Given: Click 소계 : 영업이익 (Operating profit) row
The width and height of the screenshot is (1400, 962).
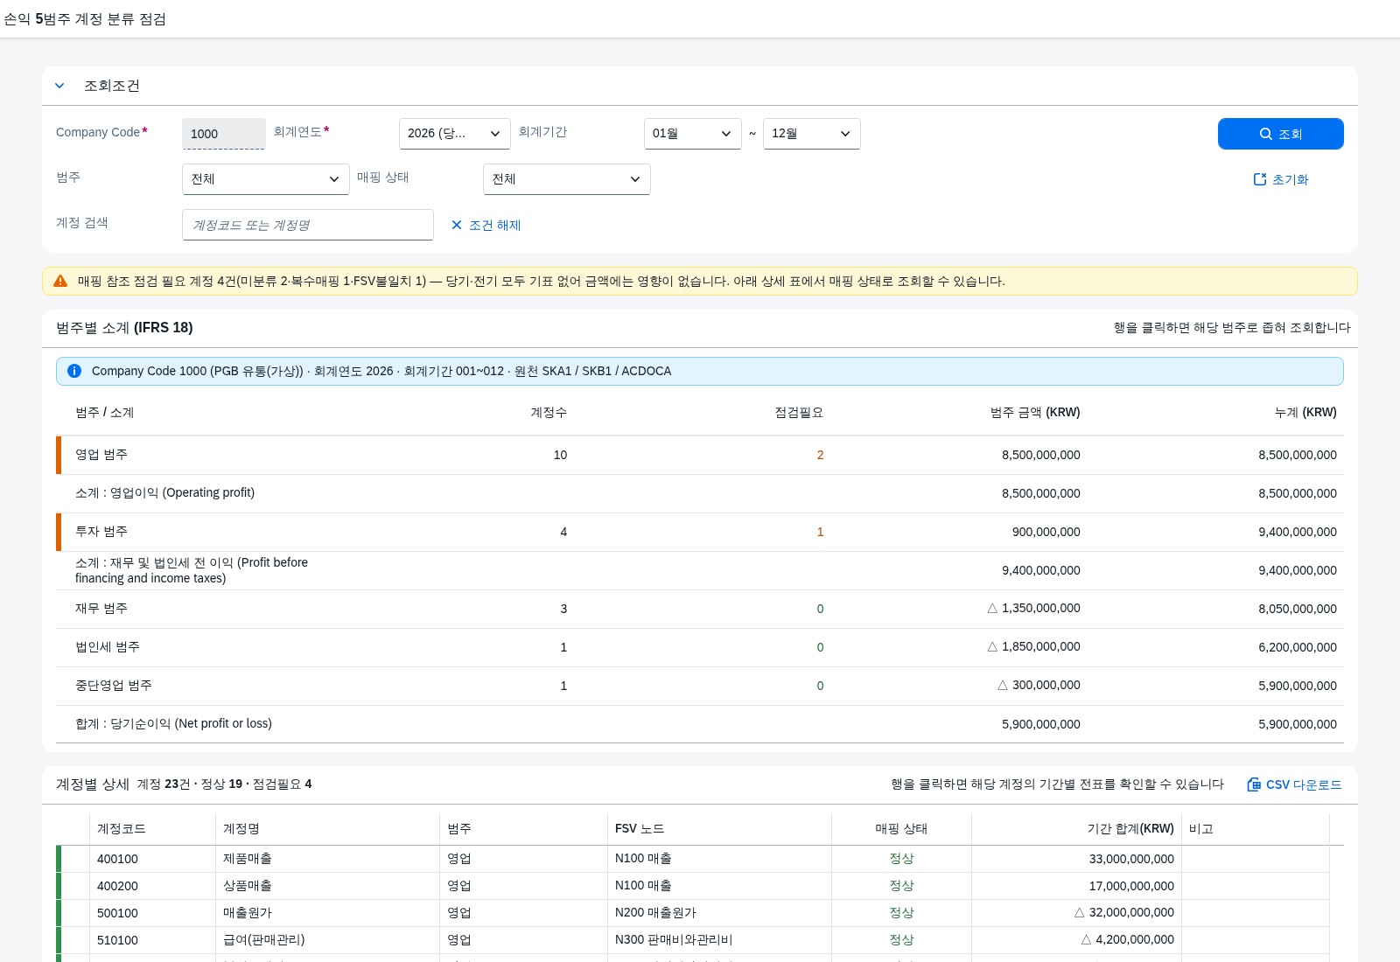Looking at the screenshot, I should tap(700, 493).
